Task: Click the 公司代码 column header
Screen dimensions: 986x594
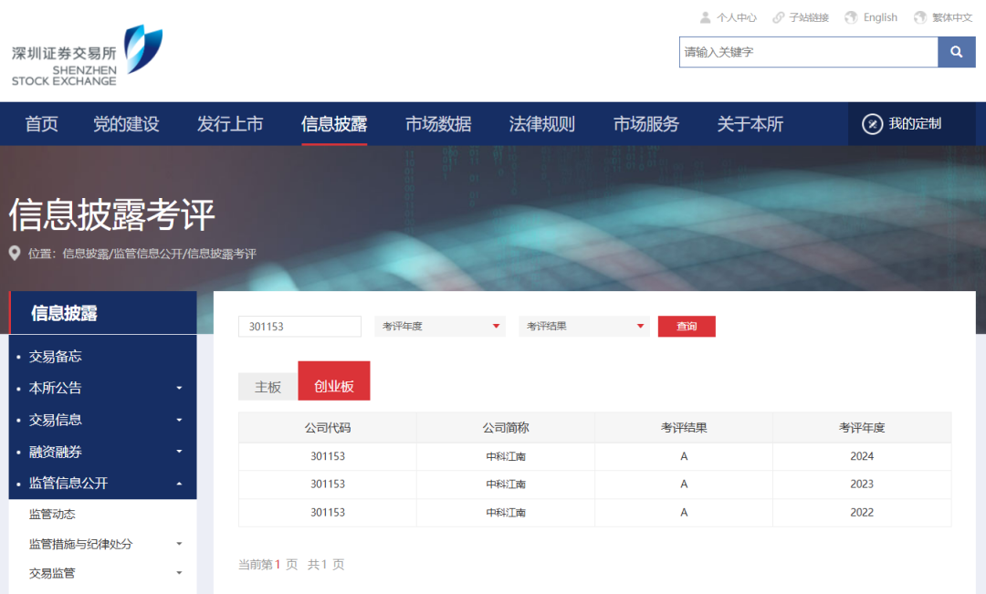Action: point(328,428)
